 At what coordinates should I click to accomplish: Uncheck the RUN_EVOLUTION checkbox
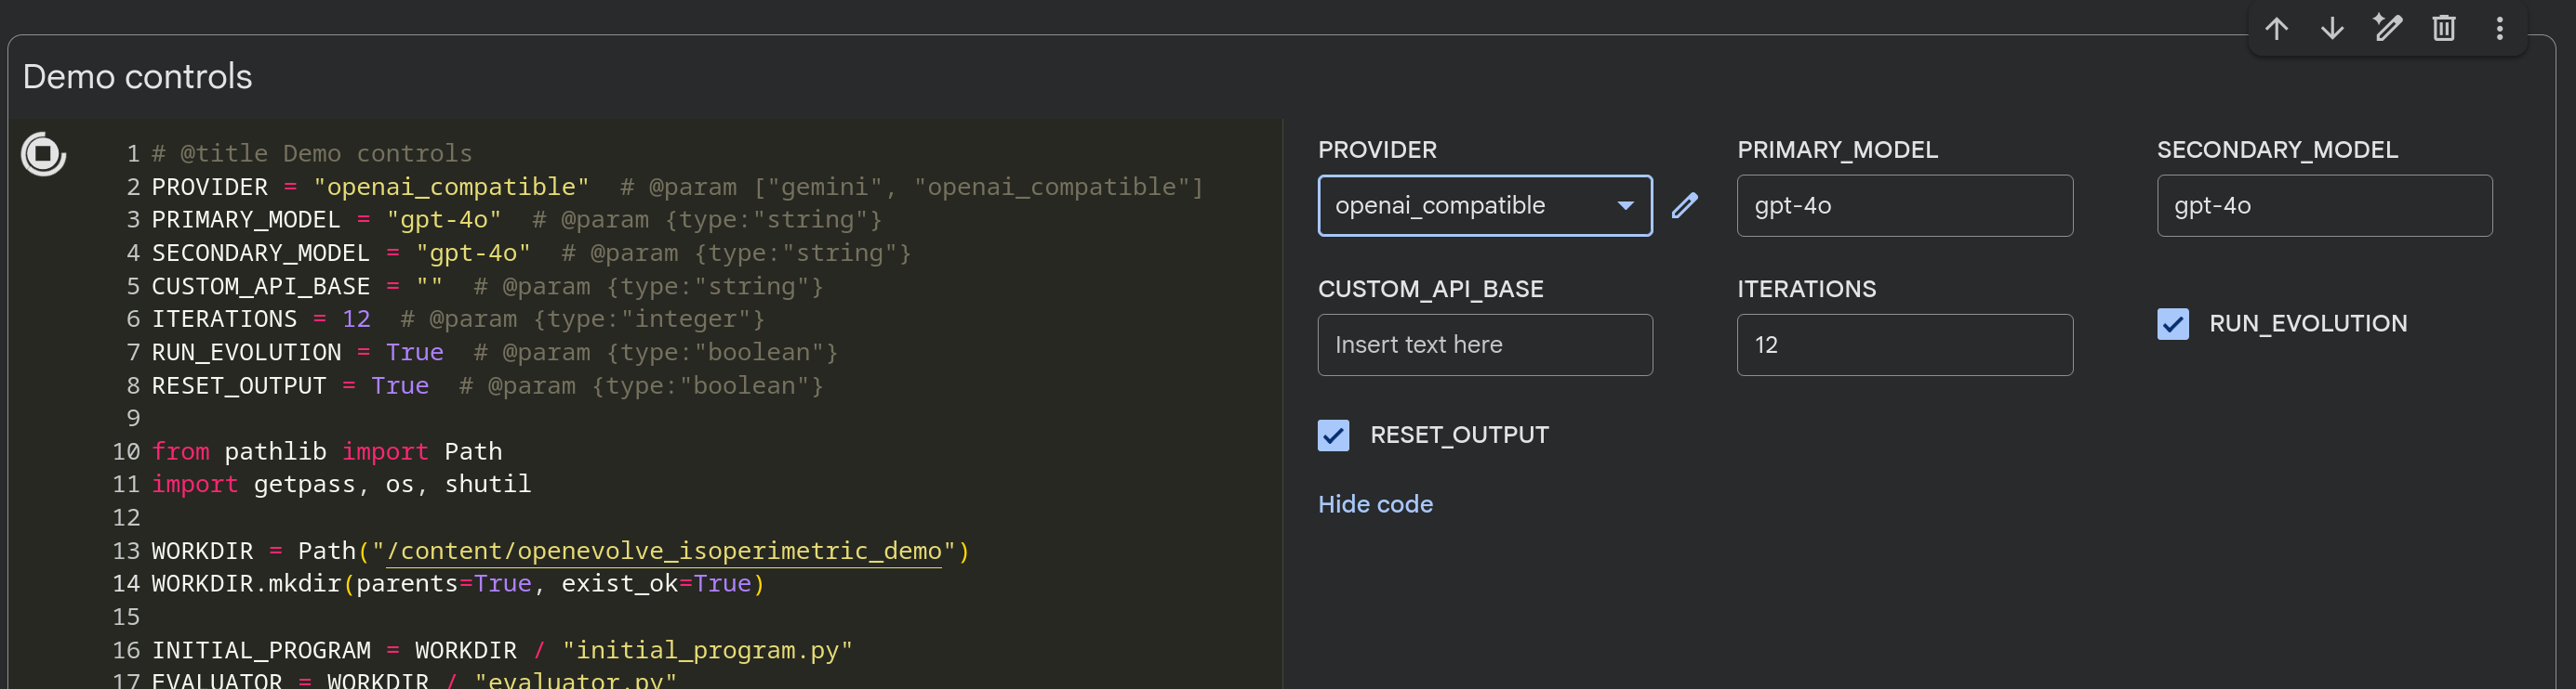[2173, 323]
